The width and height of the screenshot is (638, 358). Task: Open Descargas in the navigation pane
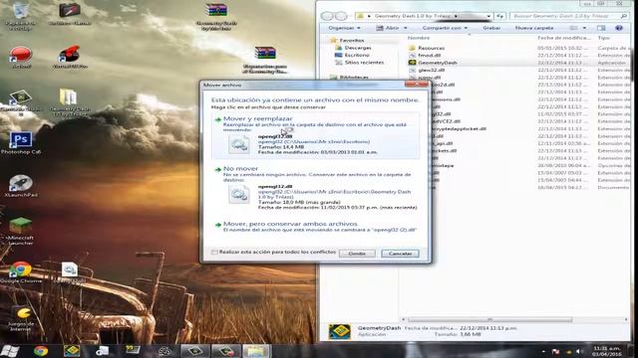(x=358, y=48)
